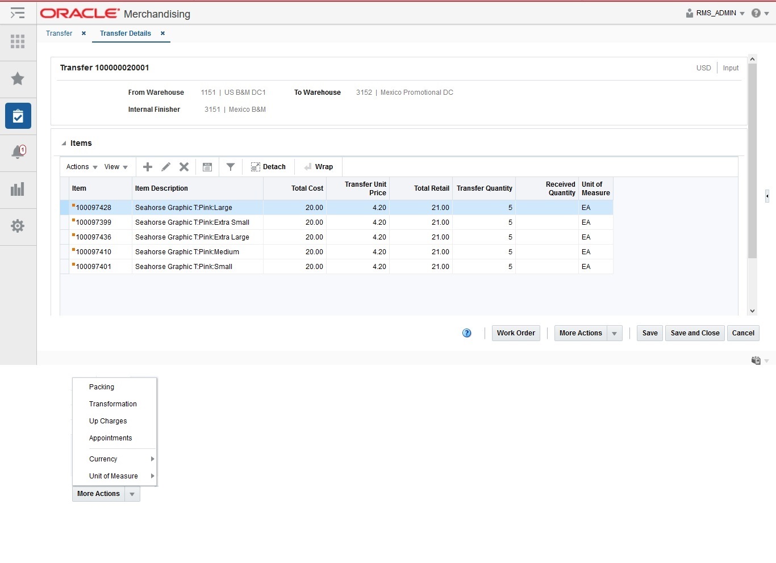The image size is (776, 563).
Task: Select the row for item 100097410
Action: coord(94,252)
